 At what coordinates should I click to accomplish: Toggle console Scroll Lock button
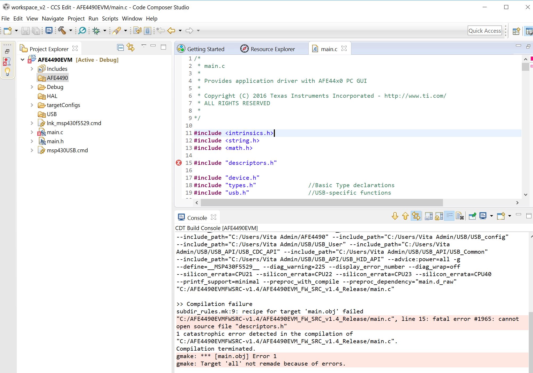click(439, 216)
